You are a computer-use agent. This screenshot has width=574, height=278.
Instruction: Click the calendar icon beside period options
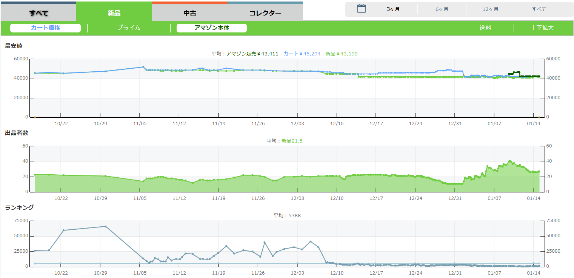[x=362, y=9]
